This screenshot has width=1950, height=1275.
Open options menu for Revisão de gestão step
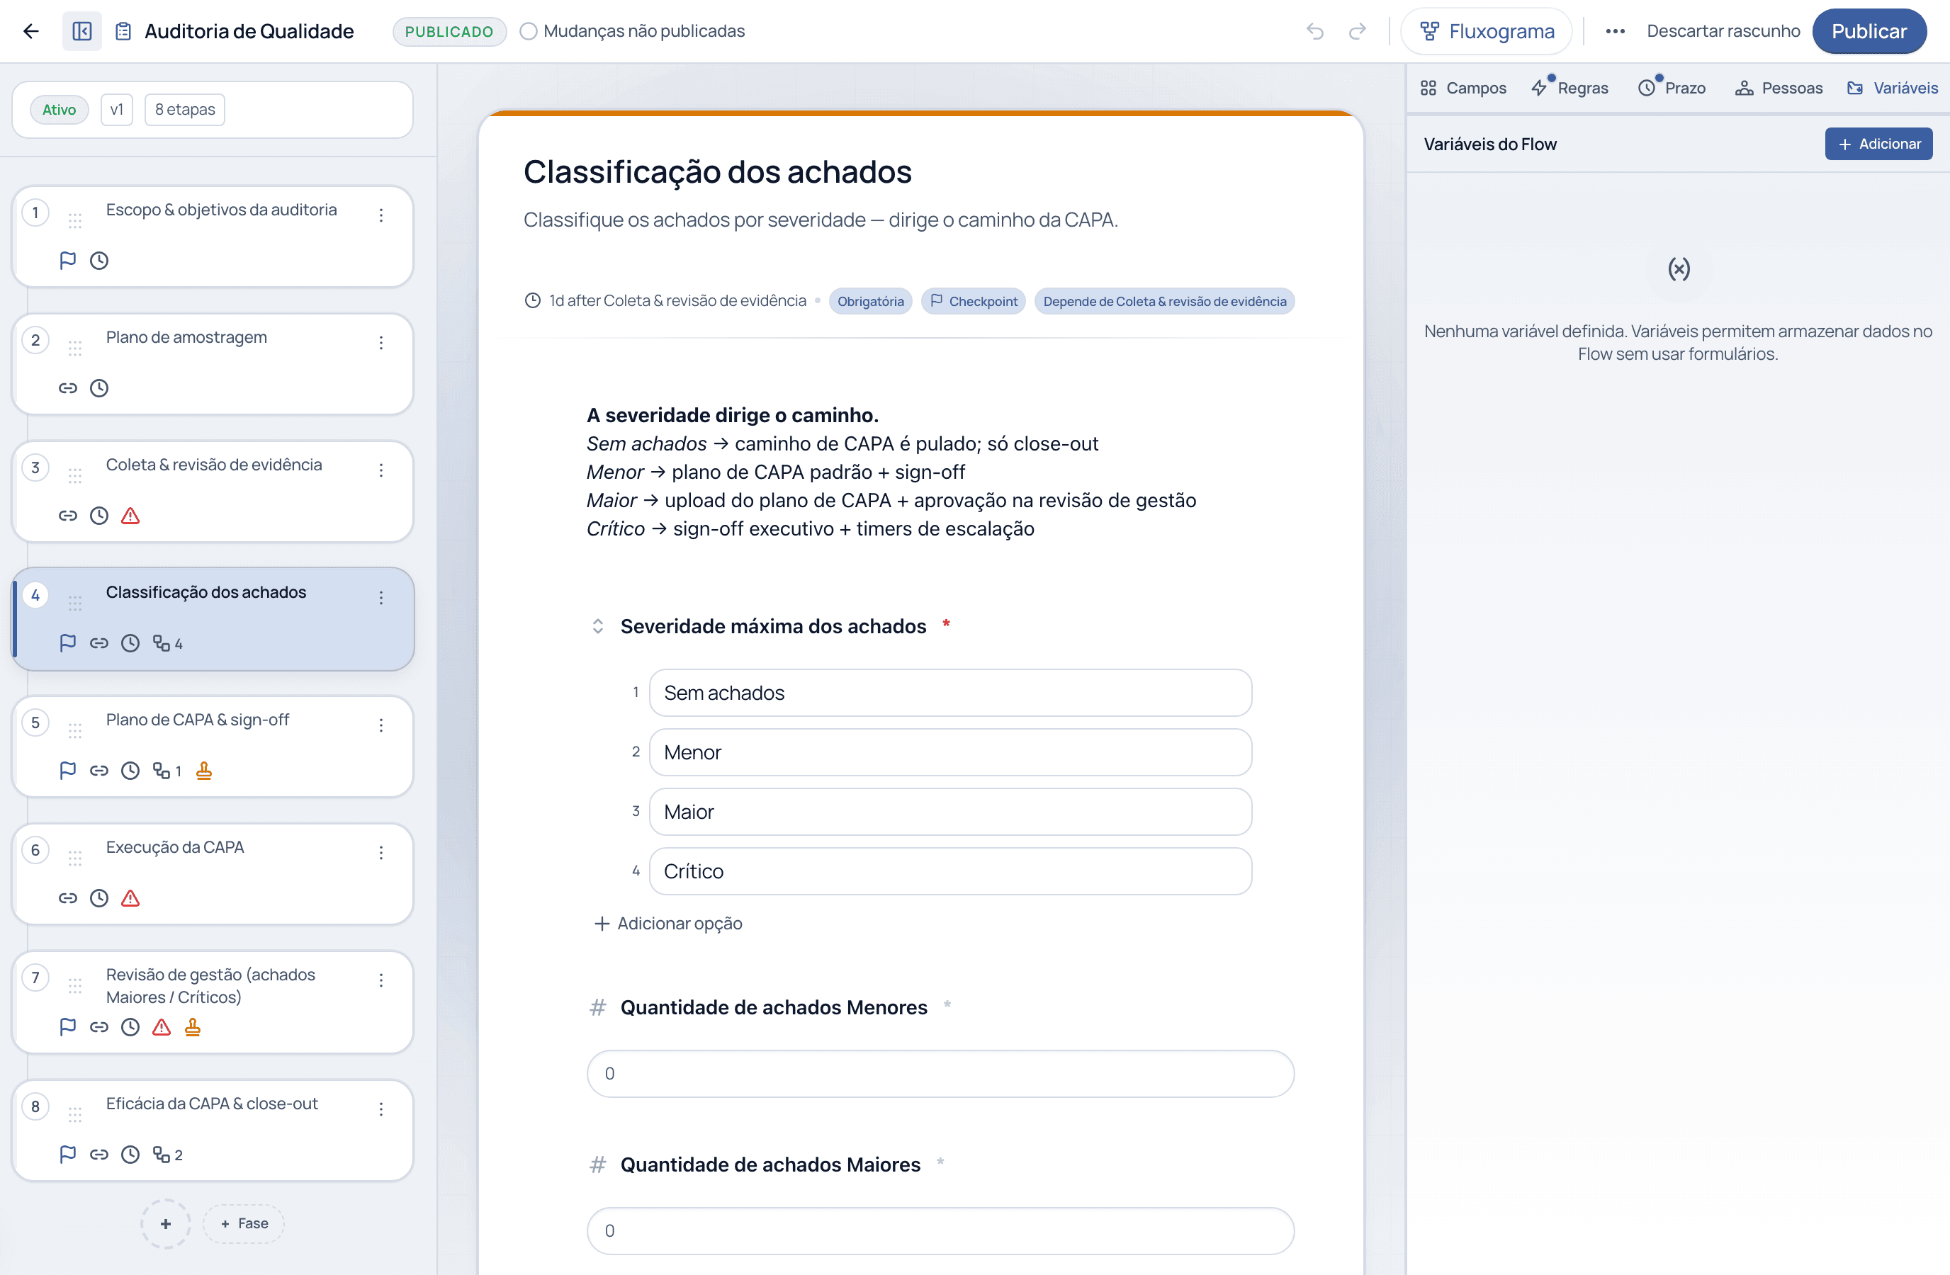coord(381,980)
